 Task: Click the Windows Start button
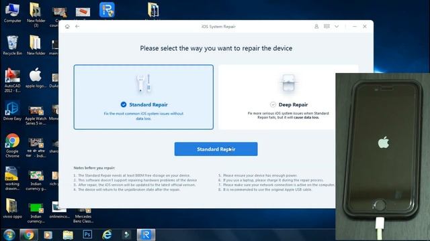9,235
